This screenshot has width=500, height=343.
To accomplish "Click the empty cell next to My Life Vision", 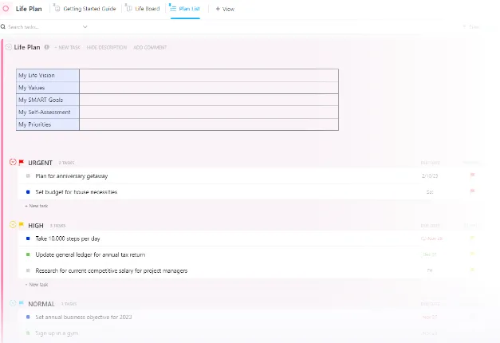I will coord(209,75).
